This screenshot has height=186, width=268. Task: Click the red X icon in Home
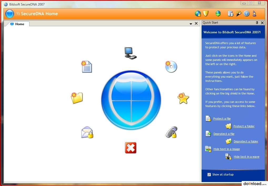131,148
